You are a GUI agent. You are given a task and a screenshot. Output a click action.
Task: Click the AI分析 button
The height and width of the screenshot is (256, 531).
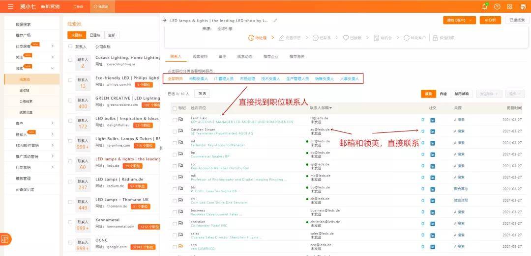pyautogui.click(x=490, y=20)
